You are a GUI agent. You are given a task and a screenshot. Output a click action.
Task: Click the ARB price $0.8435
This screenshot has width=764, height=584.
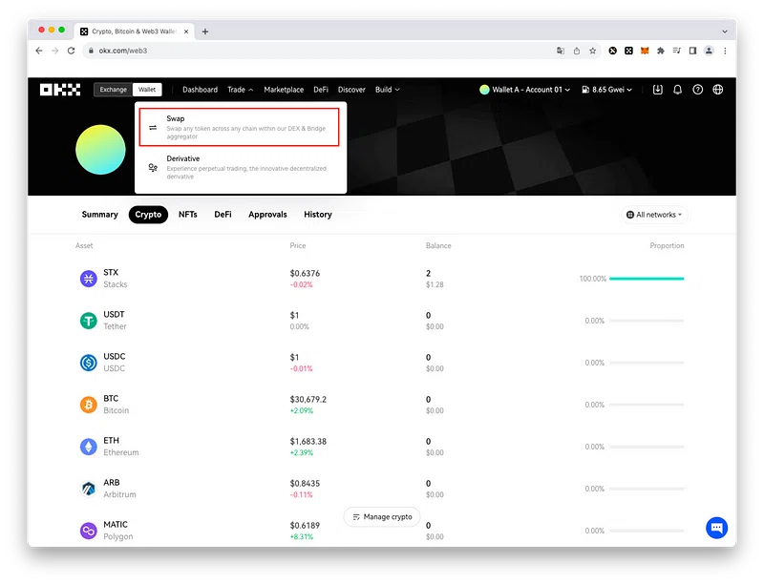click(x=305, y=483)
